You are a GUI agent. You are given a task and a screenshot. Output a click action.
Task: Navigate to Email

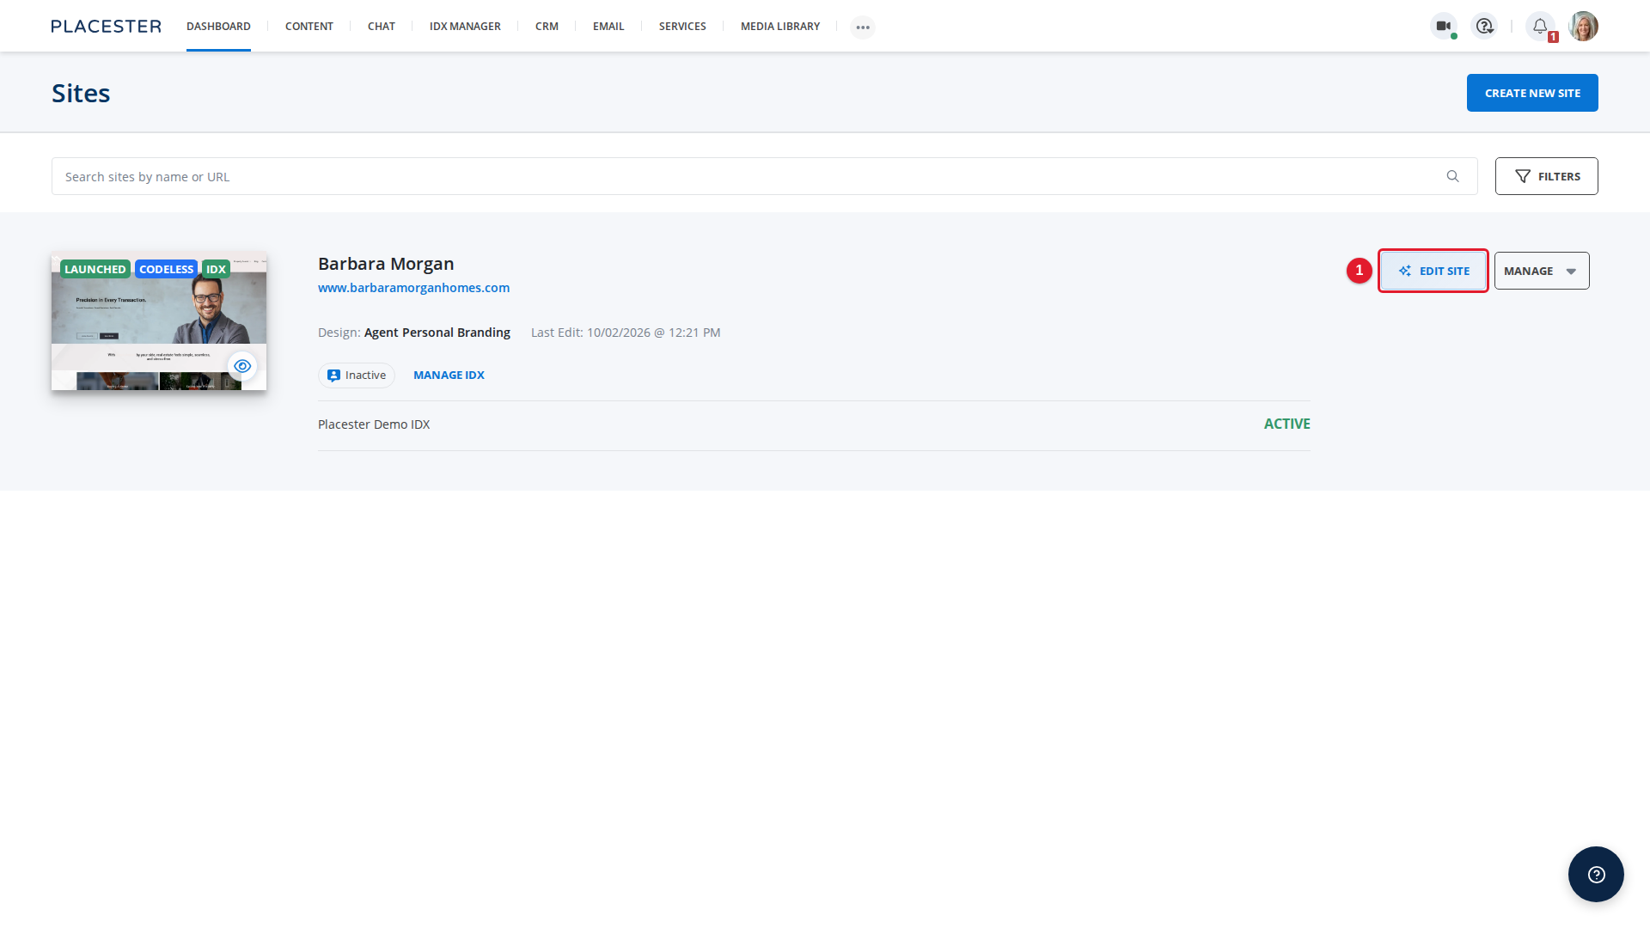(608, 27)
